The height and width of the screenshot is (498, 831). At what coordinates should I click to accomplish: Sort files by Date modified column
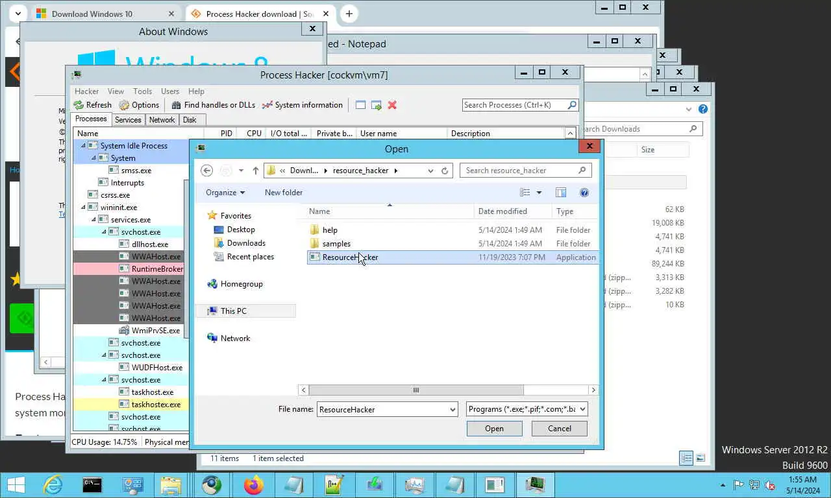[513, 211]
